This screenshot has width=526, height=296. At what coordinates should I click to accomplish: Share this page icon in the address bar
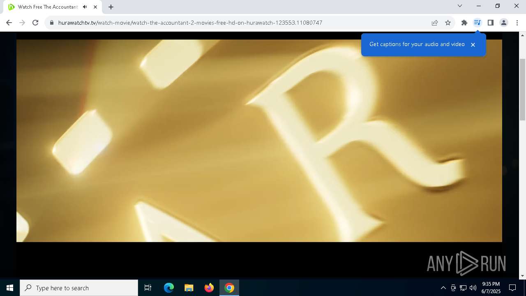point(435,23)
